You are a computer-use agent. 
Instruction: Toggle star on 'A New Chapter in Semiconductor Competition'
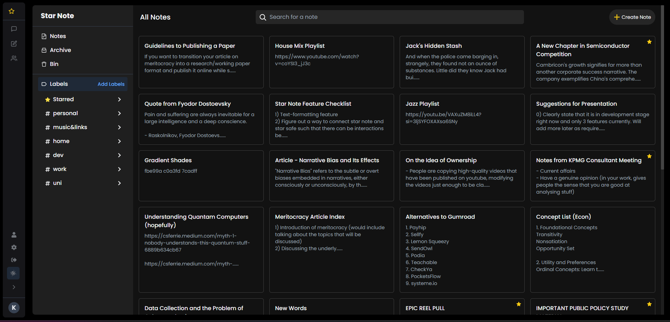coord(649,42)
